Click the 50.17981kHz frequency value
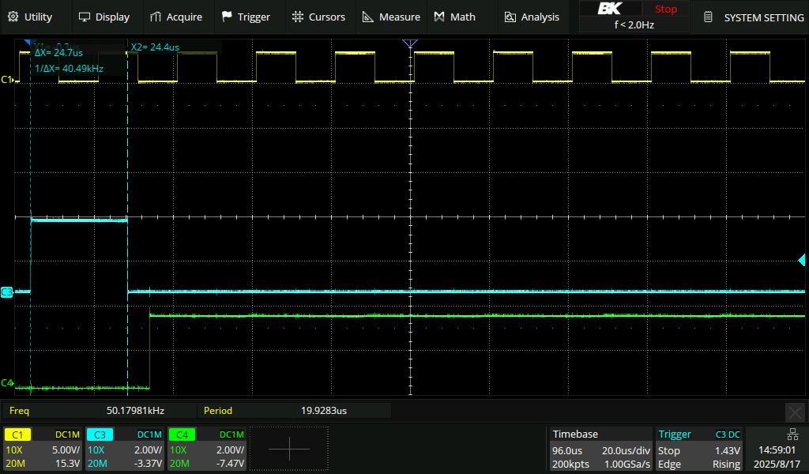Viewport: 809px width, 474px height. click(135, 411)
